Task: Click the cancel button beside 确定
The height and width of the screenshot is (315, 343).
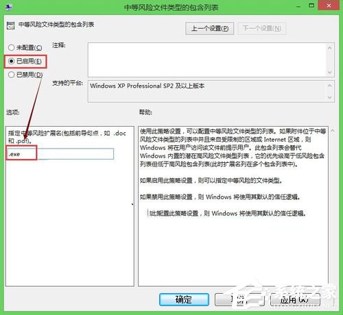Action: [239, 299]
